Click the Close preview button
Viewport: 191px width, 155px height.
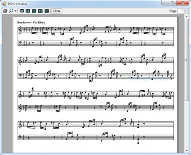(x=56, y=11)
